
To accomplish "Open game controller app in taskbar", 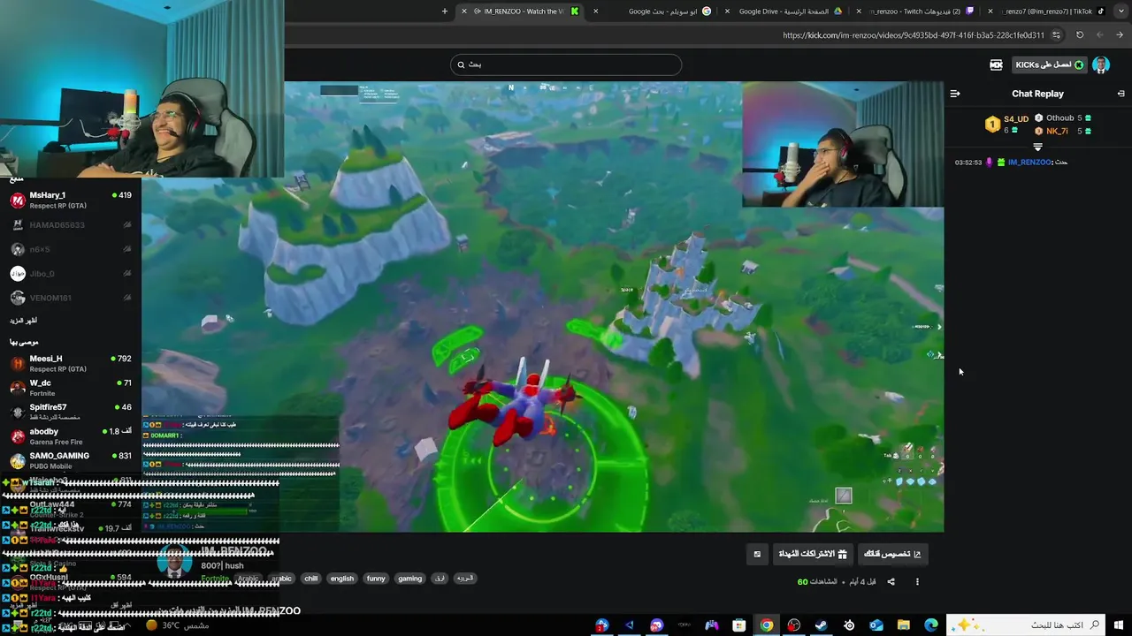I will [x=711, y=625].
